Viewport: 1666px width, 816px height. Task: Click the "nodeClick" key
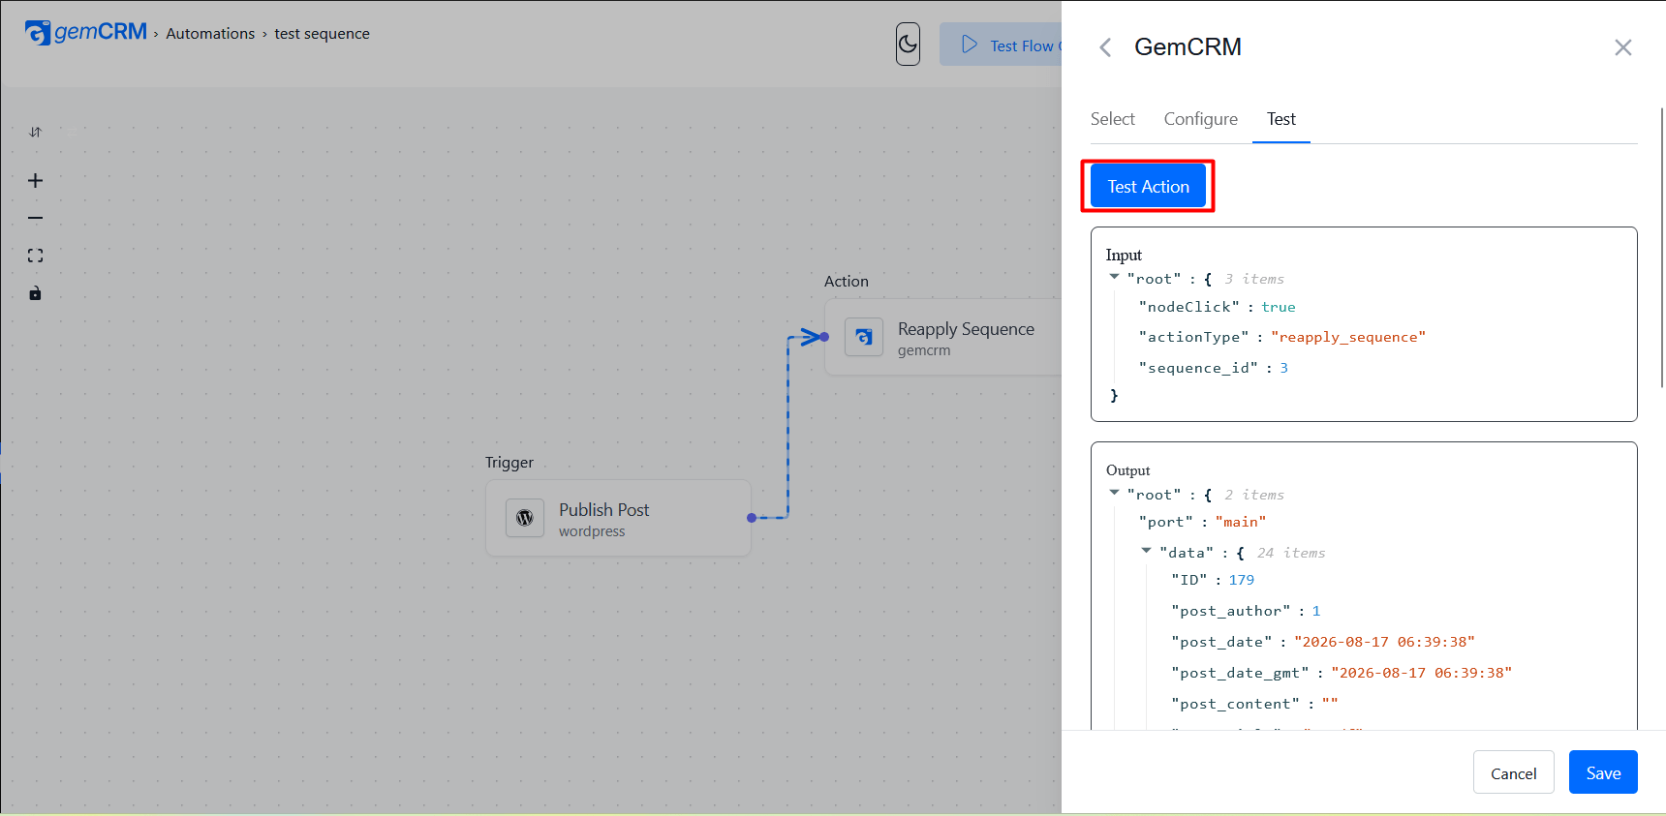[x=1188, y=307]
